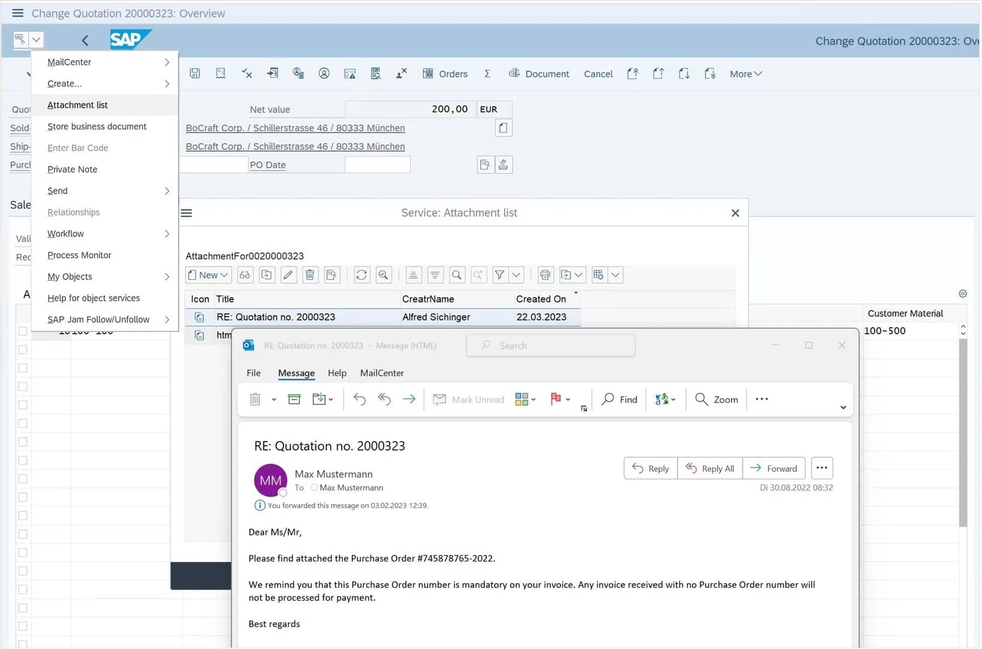Expand the services for object dropdown arrow
The image size is (982, 649).
click(36, 40)
